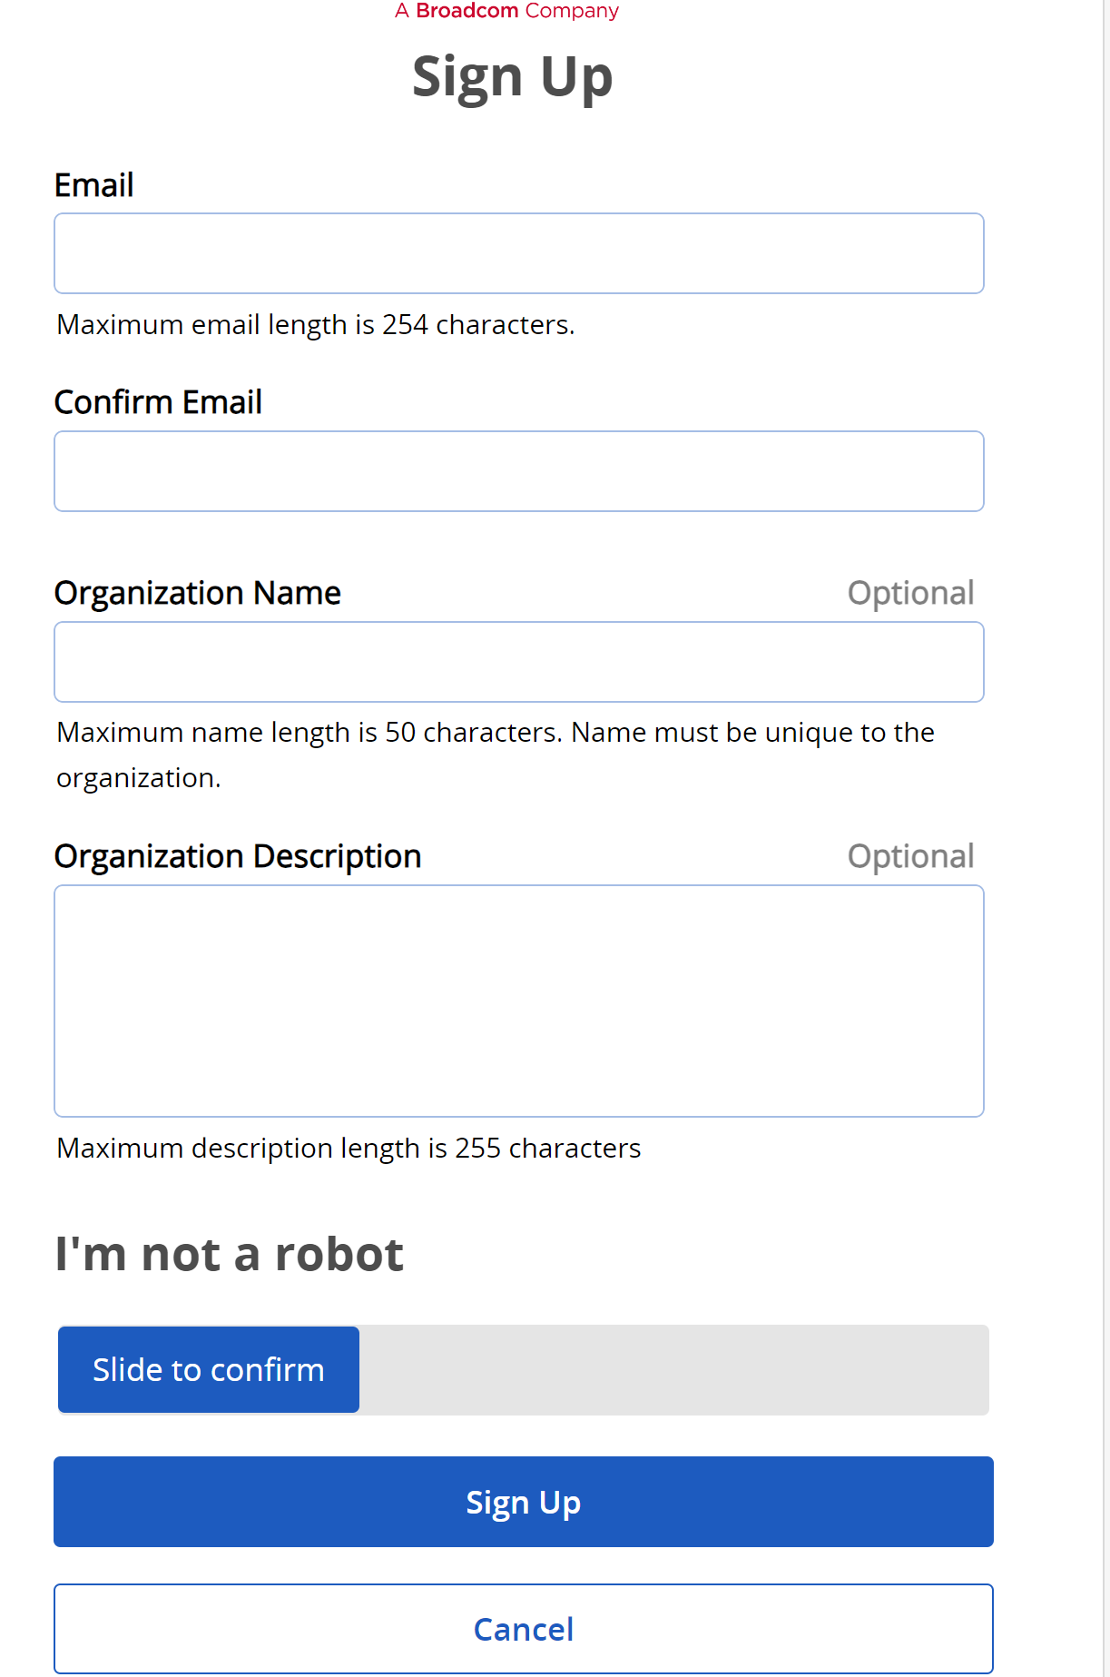Click the "Confirm Email" label

(x=158, y=402)
